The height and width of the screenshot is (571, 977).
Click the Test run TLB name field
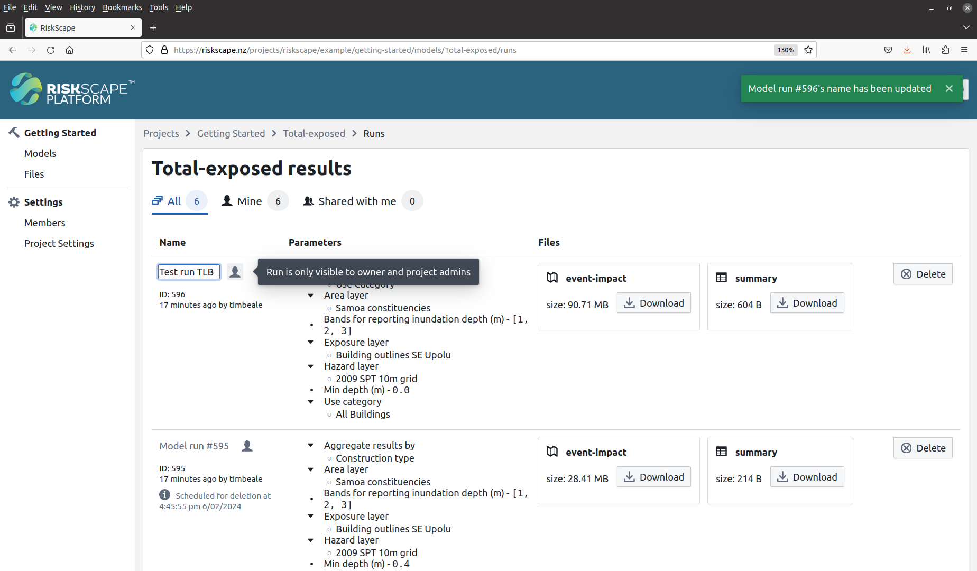tap(189, 272)
